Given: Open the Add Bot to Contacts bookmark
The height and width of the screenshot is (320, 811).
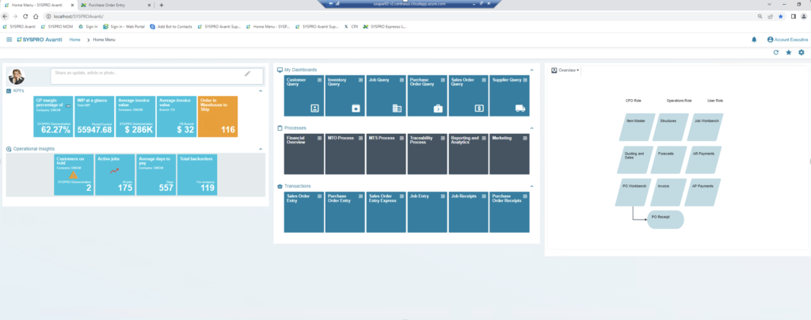Looking at the screenshot, I should [x=171, y=26].
